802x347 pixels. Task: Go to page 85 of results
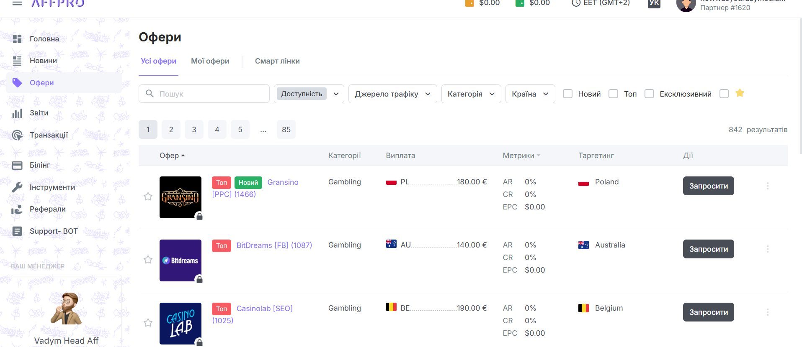pos(286,130)
